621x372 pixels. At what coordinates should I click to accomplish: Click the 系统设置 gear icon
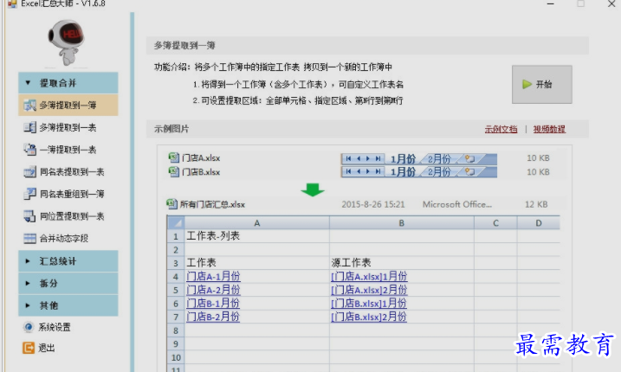(29, 327)
